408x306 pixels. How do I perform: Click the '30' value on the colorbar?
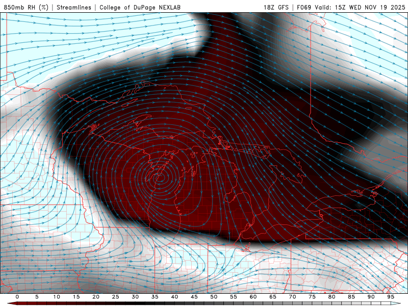pyautogui.click(x=135, y=297)
